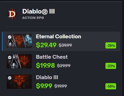Click the $9.99 sale price
Screen dimensions: 124x96
click(44, 86)
